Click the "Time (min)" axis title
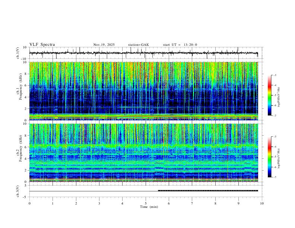This screenshot has width=295, height=228. coord(149,207)
